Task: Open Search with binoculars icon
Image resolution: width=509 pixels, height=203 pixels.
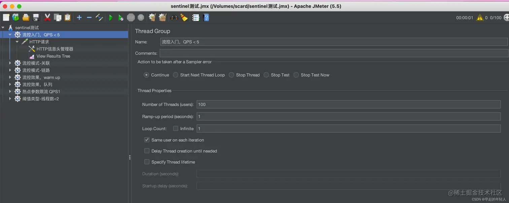Action: click(x=174, y=18)
